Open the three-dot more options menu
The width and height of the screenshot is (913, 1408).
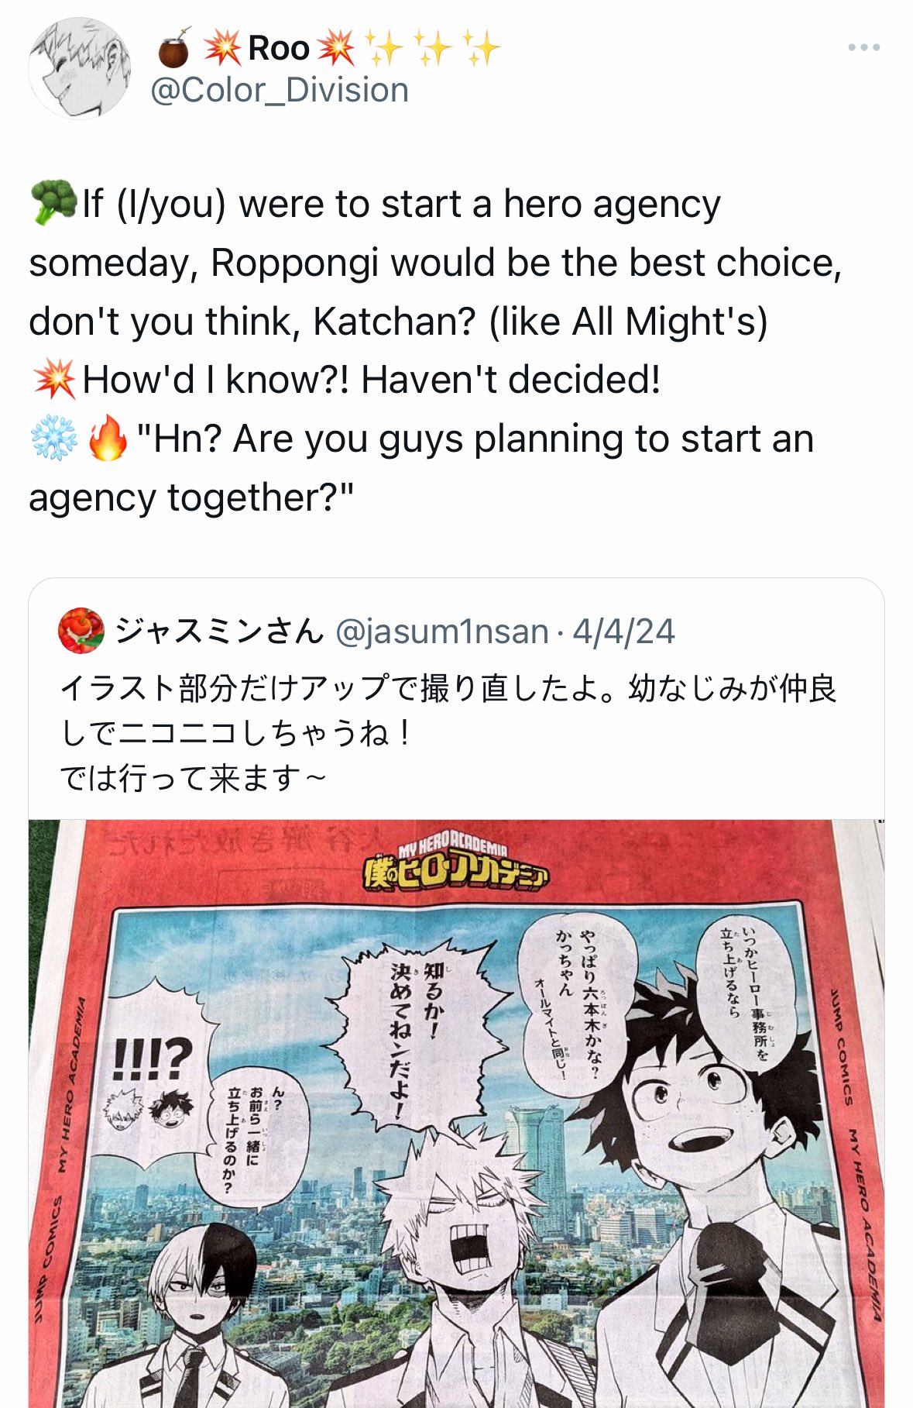pos(863,48)
